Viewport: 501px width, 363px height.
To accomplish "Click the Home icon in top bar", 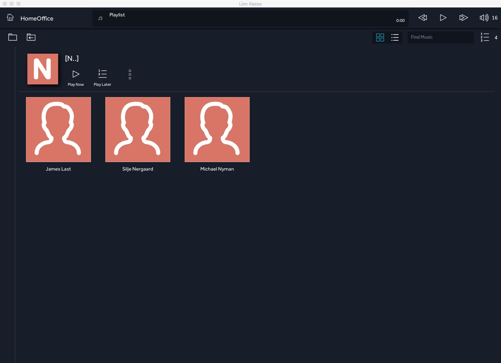I will [10, 18].
